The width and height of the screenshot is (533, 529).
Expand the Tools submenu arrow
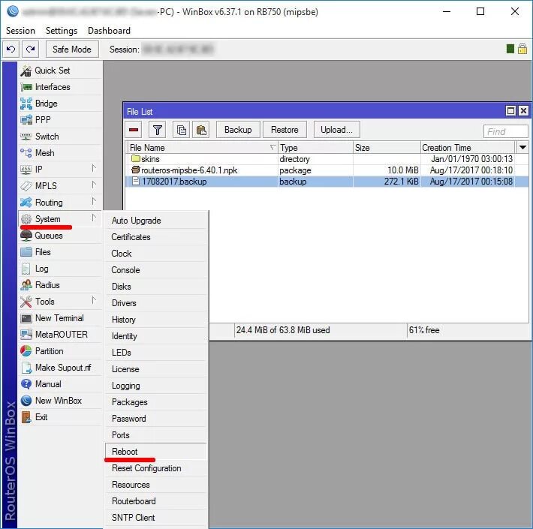click(x=94, y=301)
